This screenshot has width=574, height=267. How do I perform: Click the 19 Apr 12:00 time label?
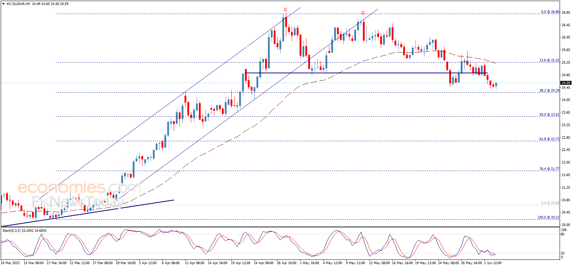click(241, 263)
